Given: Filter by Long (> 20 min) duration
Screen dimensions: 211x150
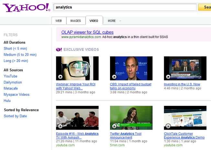Looking at the screenshot, I should [x=16, y=61].
